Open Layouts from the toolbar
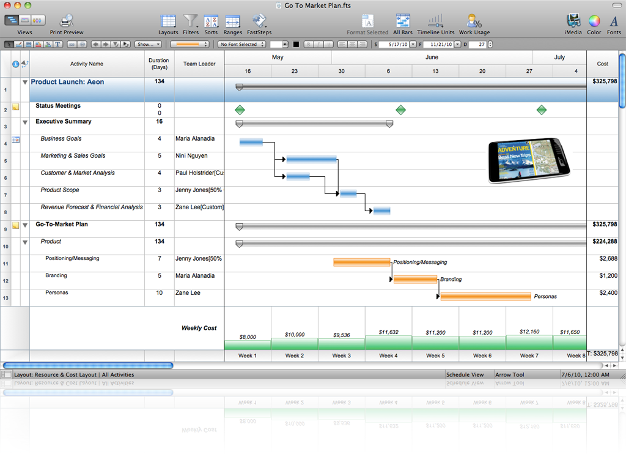This screenshot has width=626, height=454. pyautogui.click(x=168, y=23)
